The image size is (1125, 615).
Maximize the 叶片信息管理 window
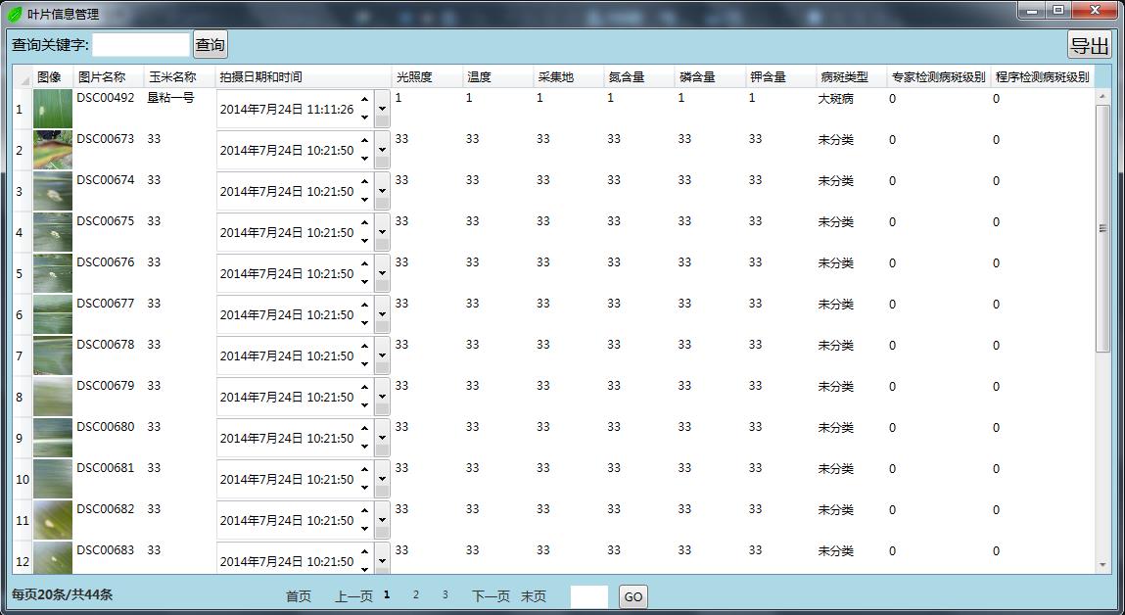[x=1058, y=10]
